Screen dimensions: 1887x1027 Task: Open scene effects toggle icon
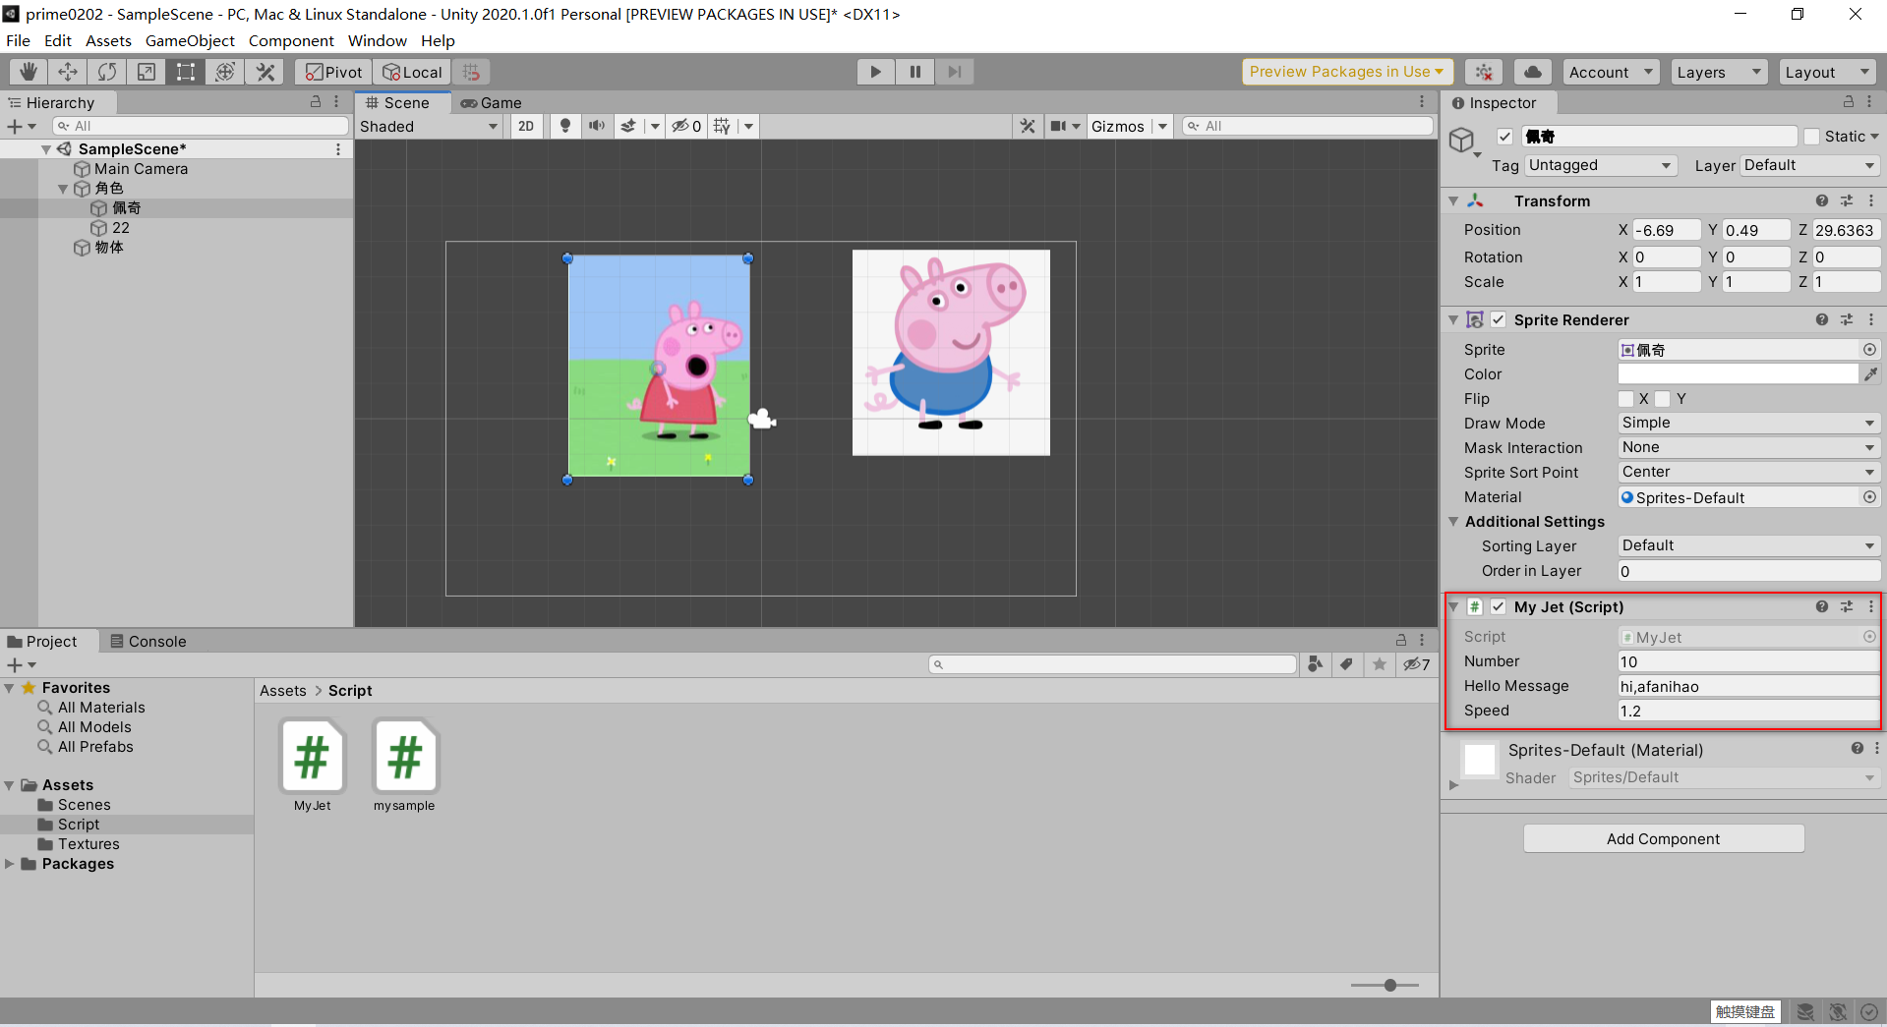628,126
